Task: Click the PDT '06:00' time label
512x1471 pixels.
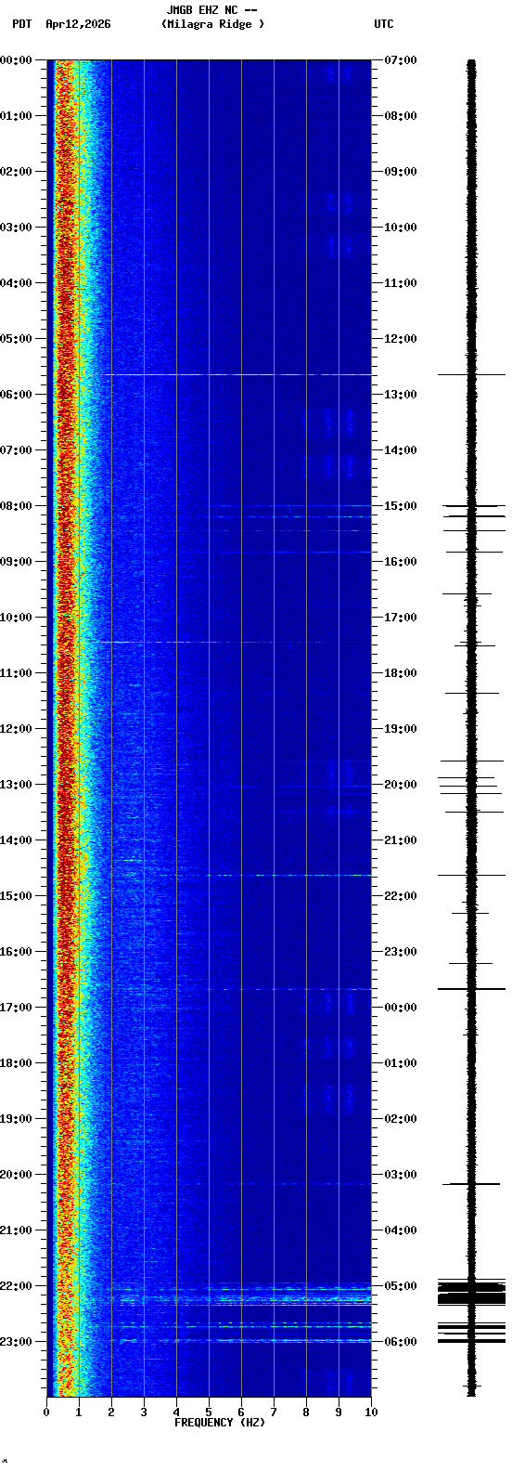Action: [17, 395]
